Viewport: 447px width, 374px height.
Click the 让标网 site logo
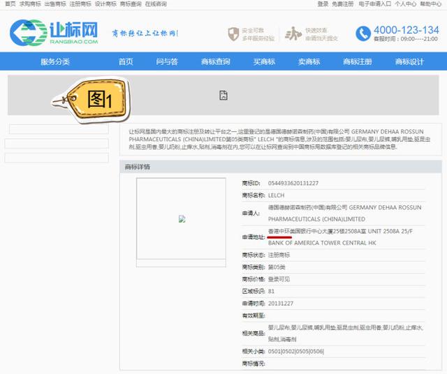point(54,33)
